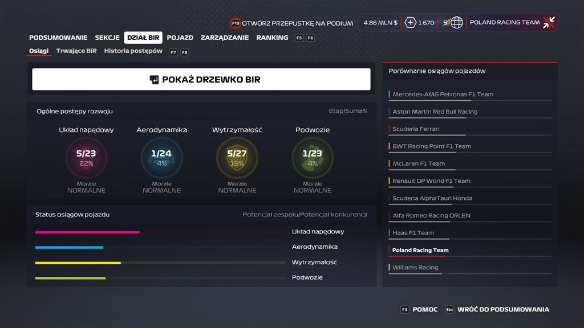Click the F10 Podium Pass key icon
This screenshot has height=328, width=584.
point(235,23)
